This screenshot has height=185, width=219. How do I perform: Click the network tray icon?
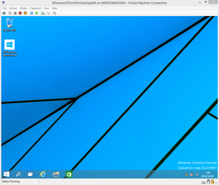(x=186, y=174)
